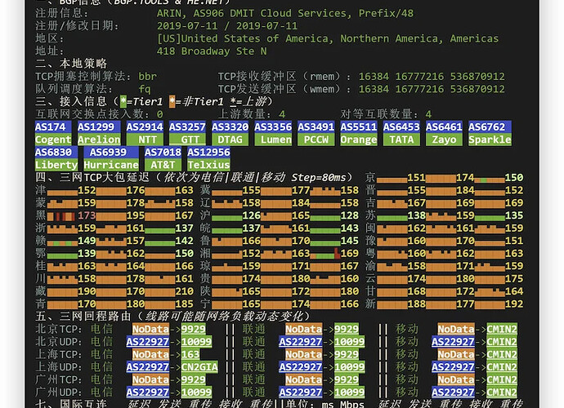Click the AS3491 badge
Image resolution: width=564 pixels, height=408 pixels.
tap(316, 126)
